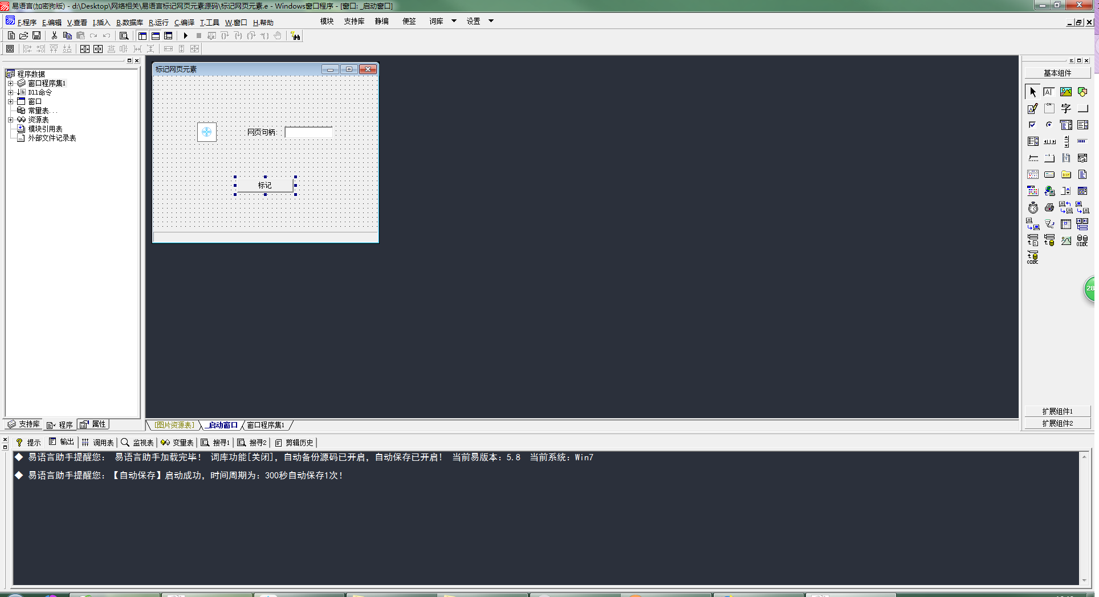The image size is (1099, 597).
Task: Click the Run program play icon
Action: coord(186,36)
